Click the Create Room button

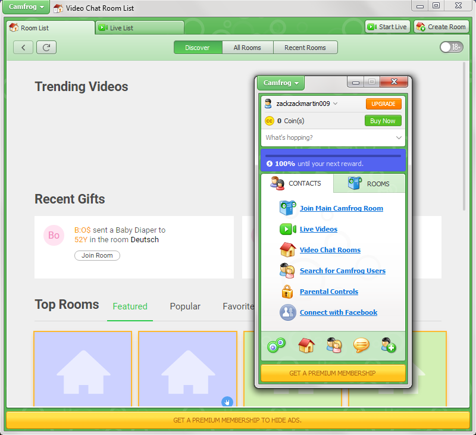pos(441,27)
